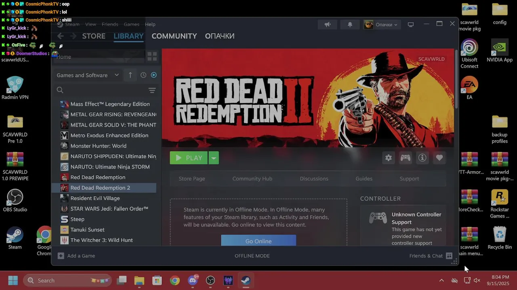
Task: Select Tanuki Sunset in library list
Action: [104, 230]
